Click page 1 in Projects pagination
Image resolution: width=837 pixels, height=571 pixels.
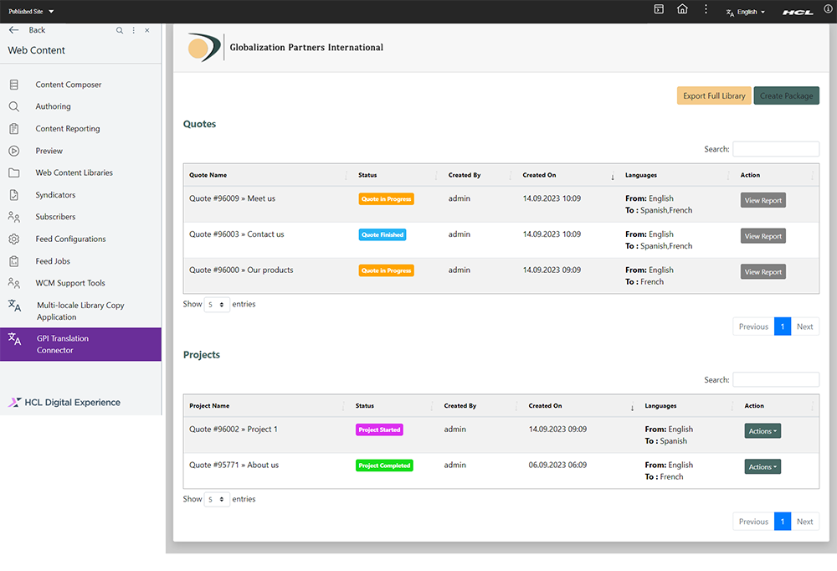[782, 522]
